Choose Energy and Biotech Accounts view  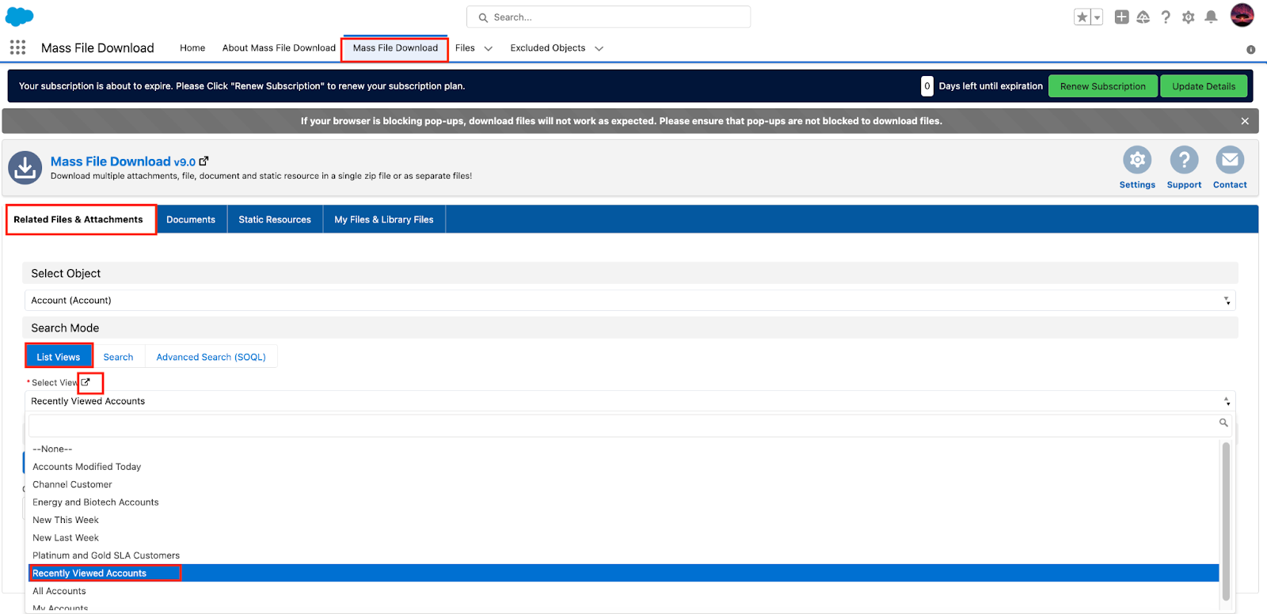(624, 502)
